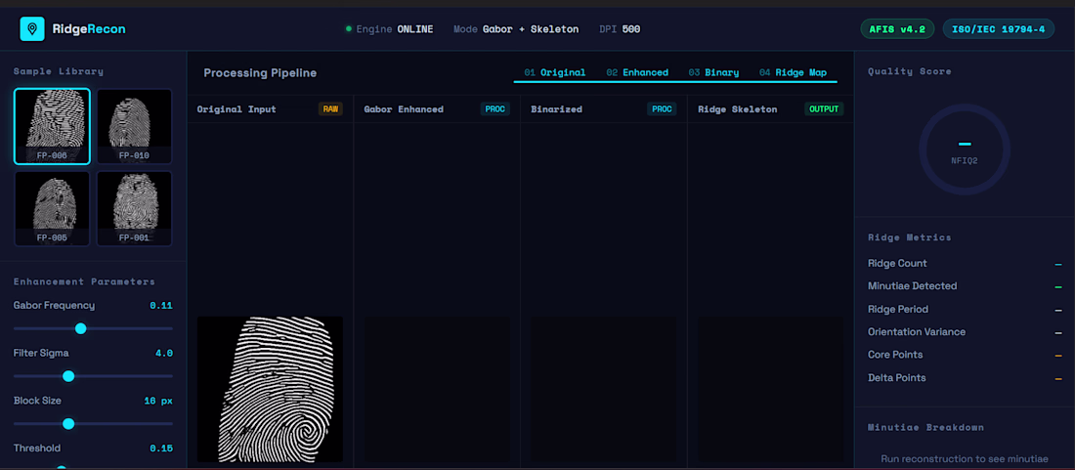This screenshot has height=470, width=1075.
Task: Click the Binarized panel title
Action: (557, 108)
